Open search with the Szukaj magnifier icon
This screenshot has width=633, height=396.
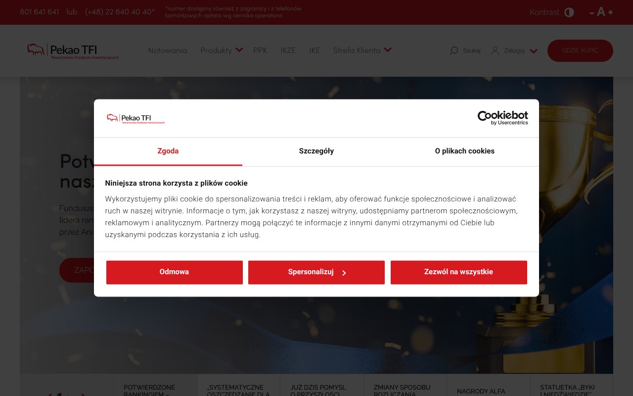[x=453, y=50]
